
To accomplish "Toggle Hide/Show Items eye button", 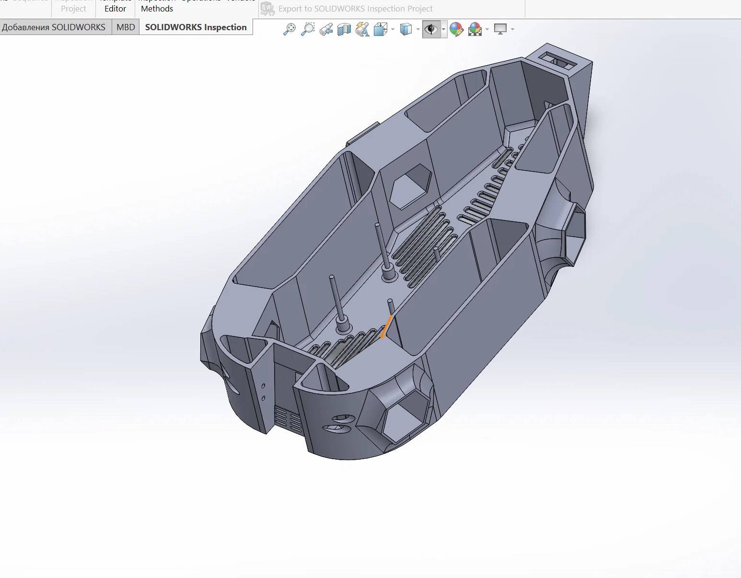I will (431, 29).
